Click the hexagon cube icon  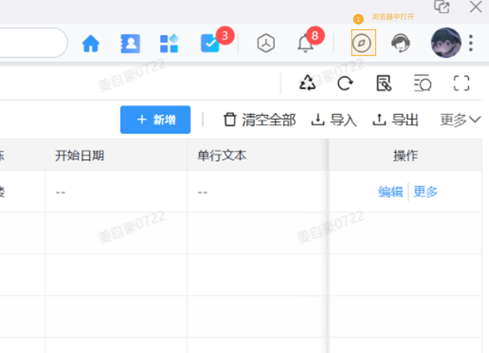[266, 43]
